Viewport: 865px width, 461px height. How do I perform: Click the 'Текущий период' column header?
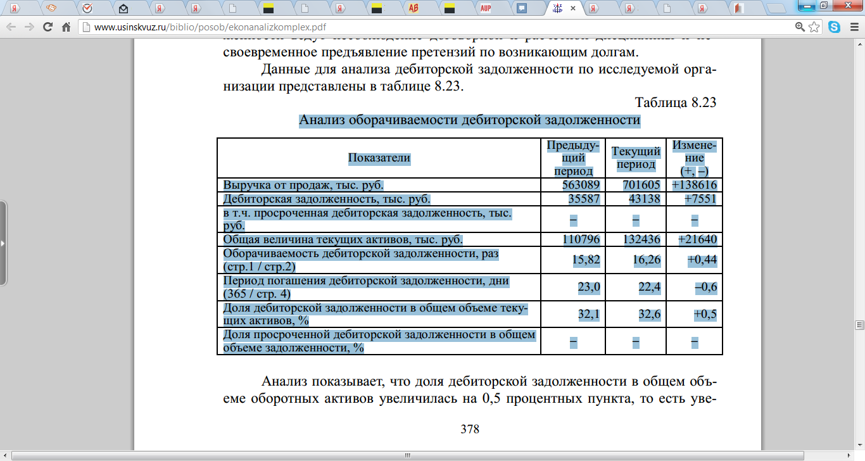[x=636, y=158]
